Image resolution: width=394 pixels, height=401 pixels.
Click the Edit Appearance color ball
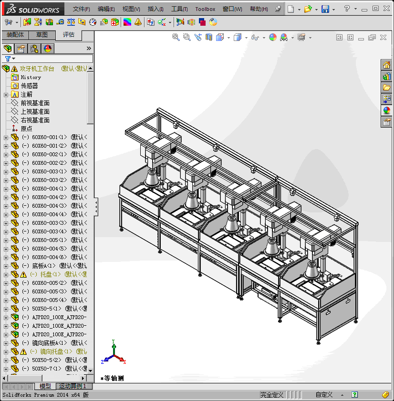pos(272,37)
